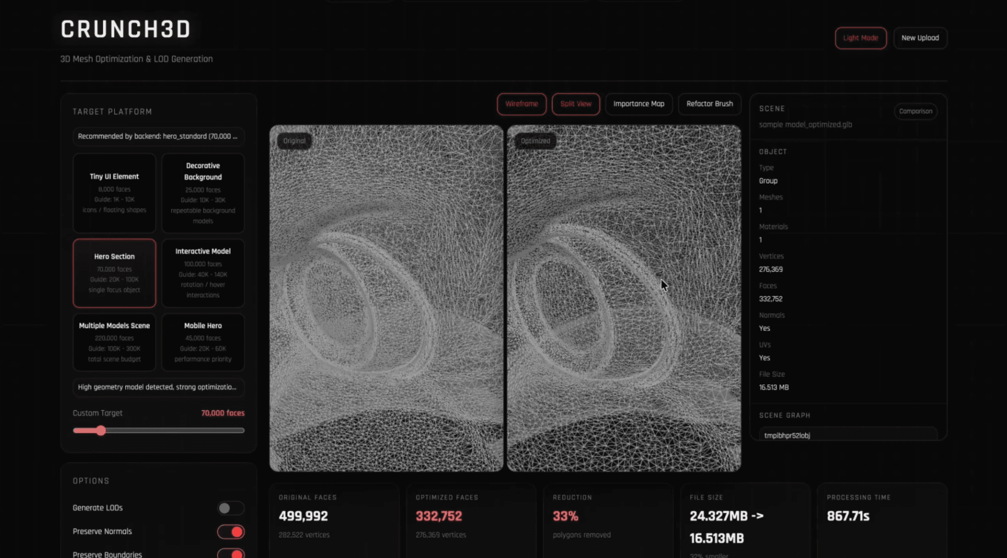Enable the Generate LODs switch
The width and height of the screenshot is (1007, 558).
[x=231, y=508]
